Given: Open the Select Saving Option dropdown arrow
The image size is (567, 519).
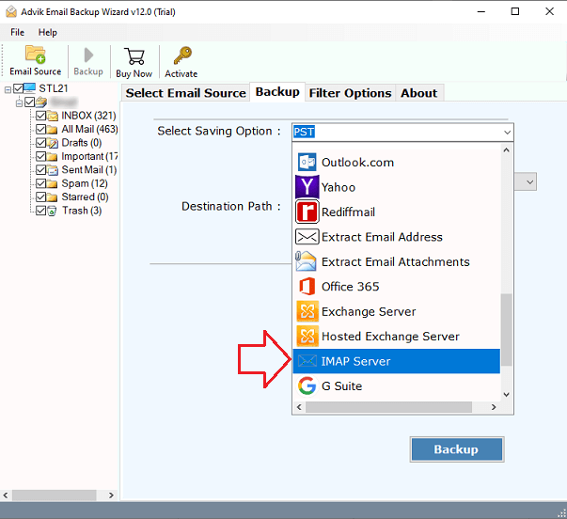Looking at the screenshot, I should [506, 133].
